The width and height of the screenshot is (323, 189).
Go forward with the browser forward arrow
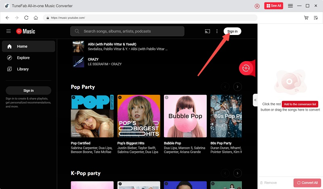17,18
